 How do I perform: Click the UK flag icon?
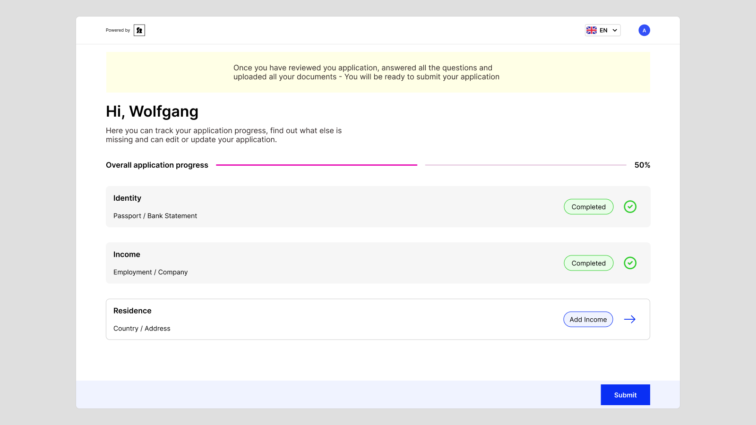pos(592,30)
